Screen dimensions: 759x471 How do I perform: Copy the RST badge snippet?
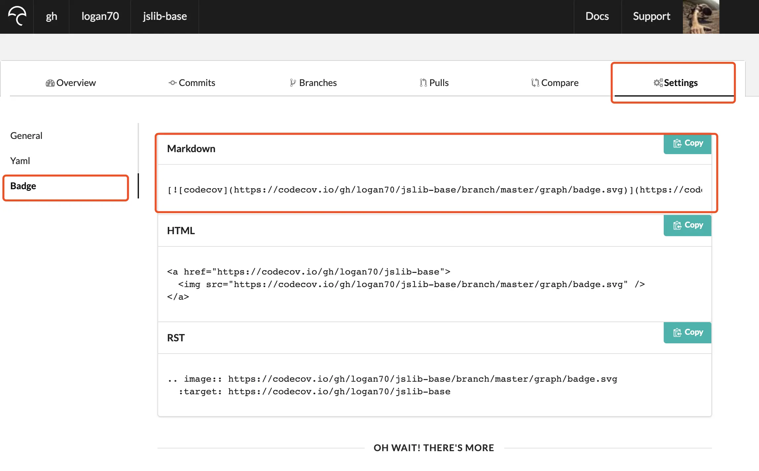(688, 332)
